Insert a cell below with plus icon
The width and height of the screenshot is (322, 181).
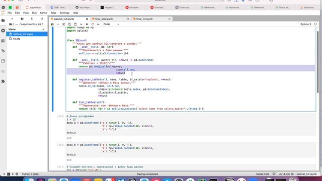pyautogui.click(x=58, y=24)
